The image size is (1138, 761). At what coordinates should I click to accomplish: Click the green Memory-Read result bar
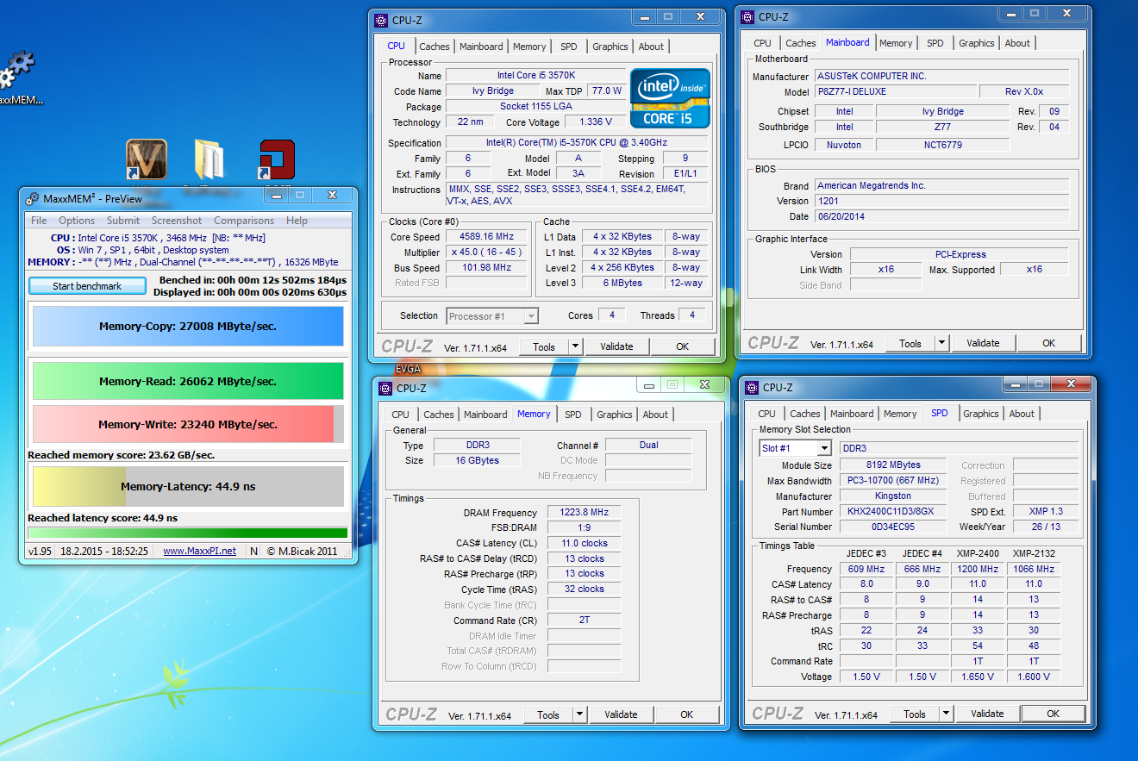point(188,381)
